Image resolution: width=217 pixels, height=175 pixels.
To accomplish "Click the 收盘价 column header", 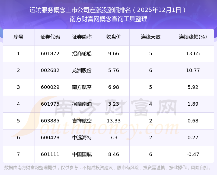I will tap(114, 37).
